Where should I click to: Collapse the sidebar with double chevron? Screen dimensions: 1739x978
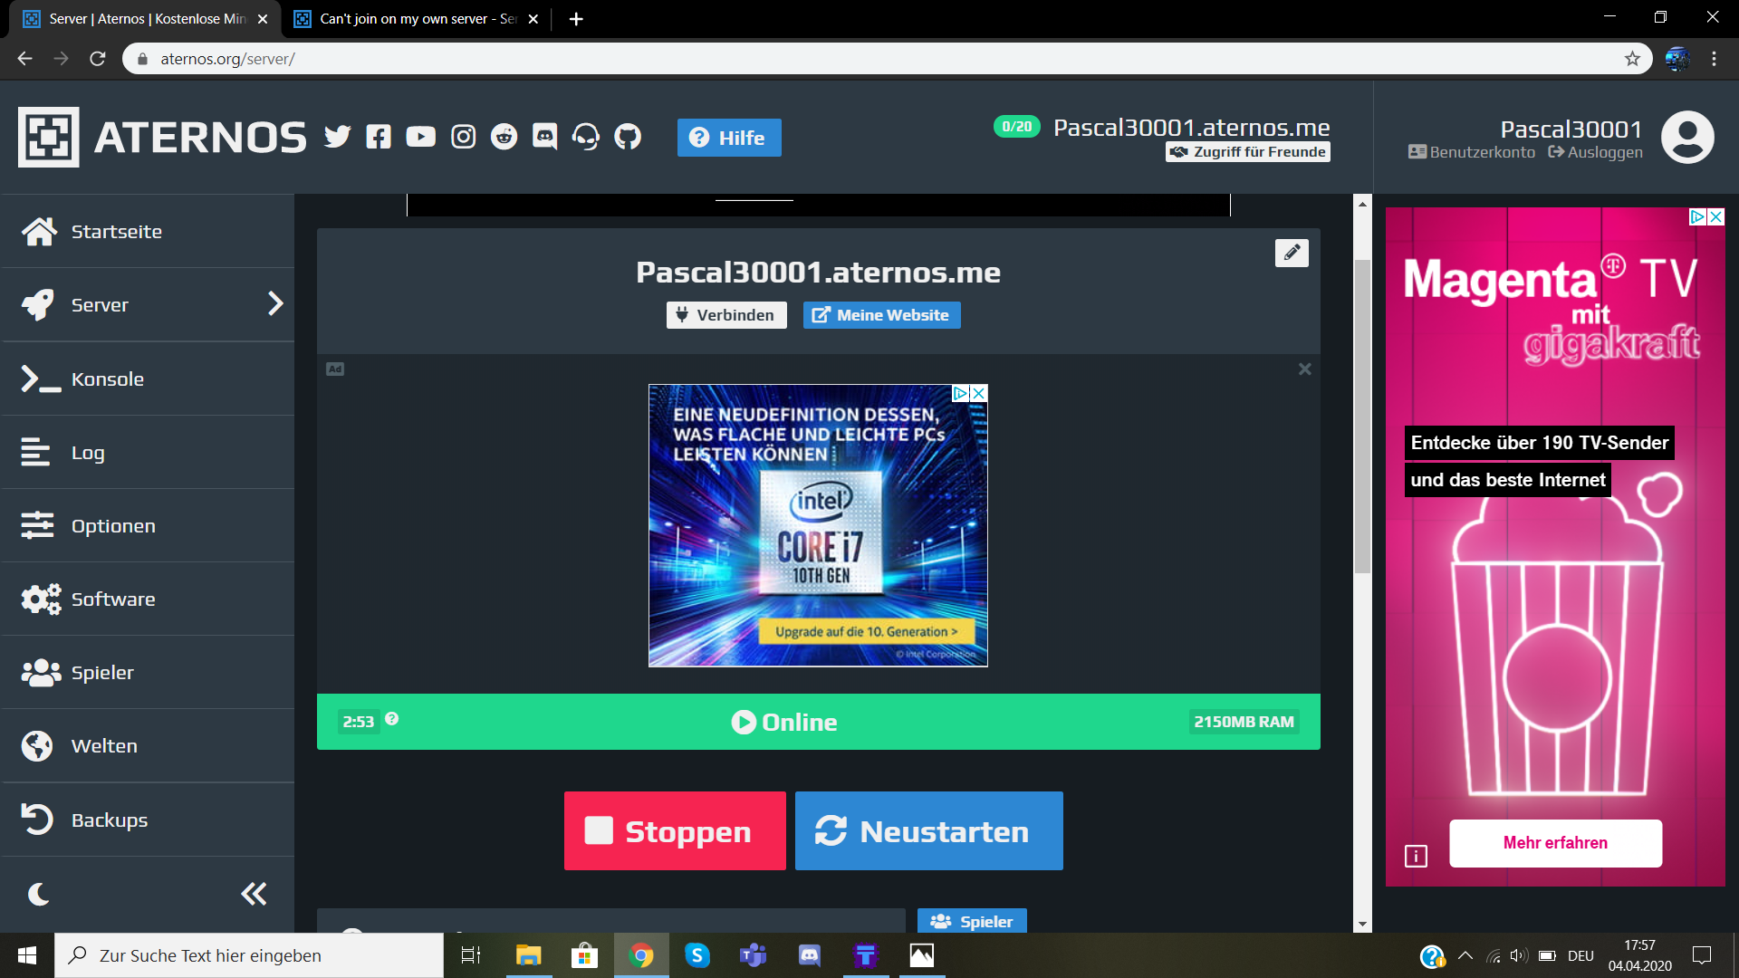click(254, 894)
